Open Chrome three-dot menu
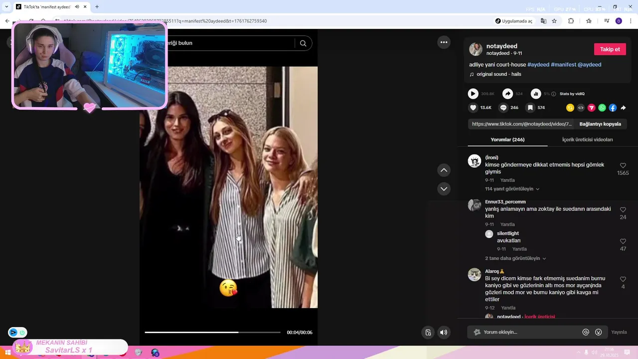638x359 pixels. (x=631, y=21)
